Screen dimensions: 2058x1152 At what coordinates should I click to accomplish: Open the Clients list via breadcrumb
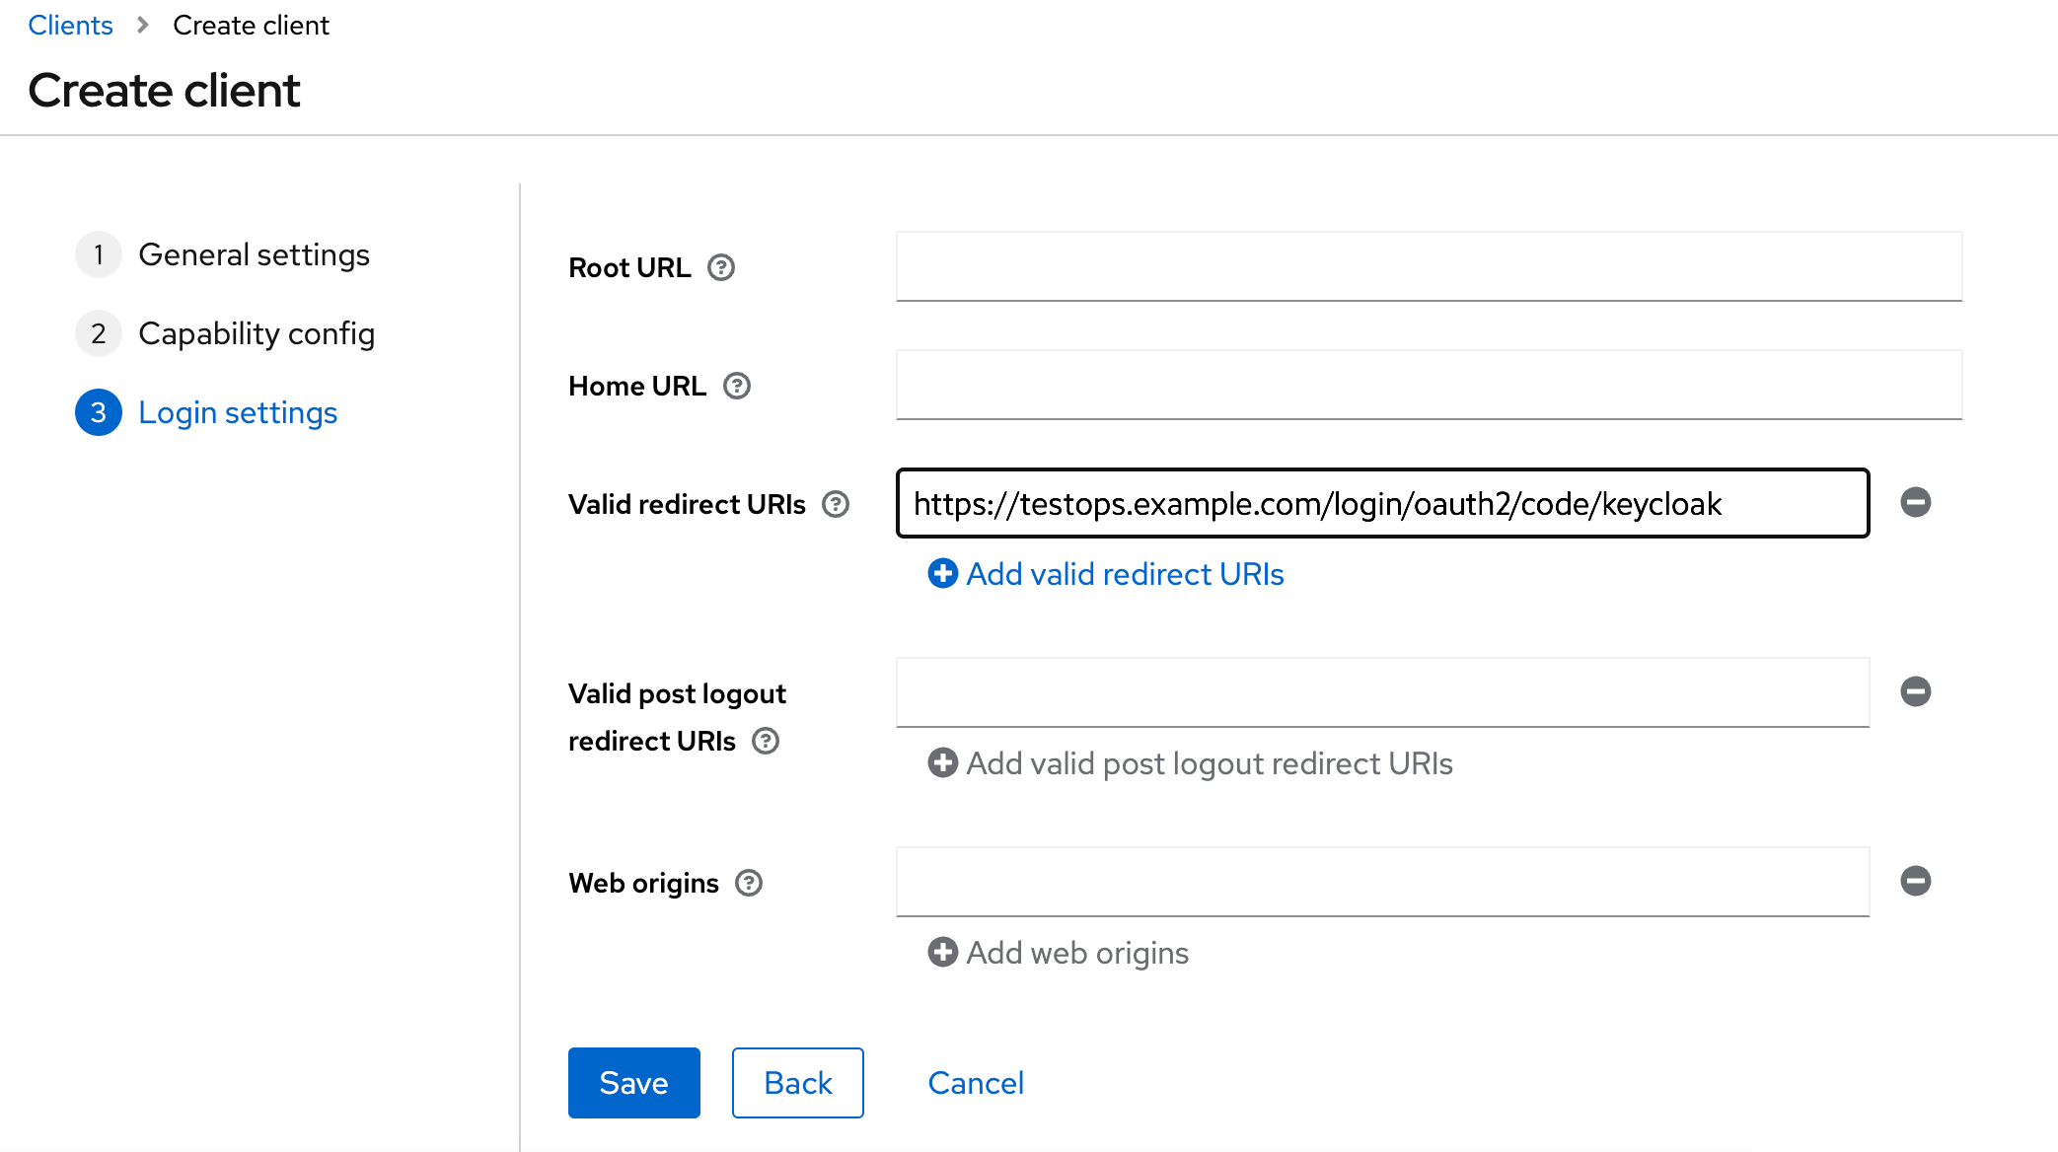click(70, 25)
